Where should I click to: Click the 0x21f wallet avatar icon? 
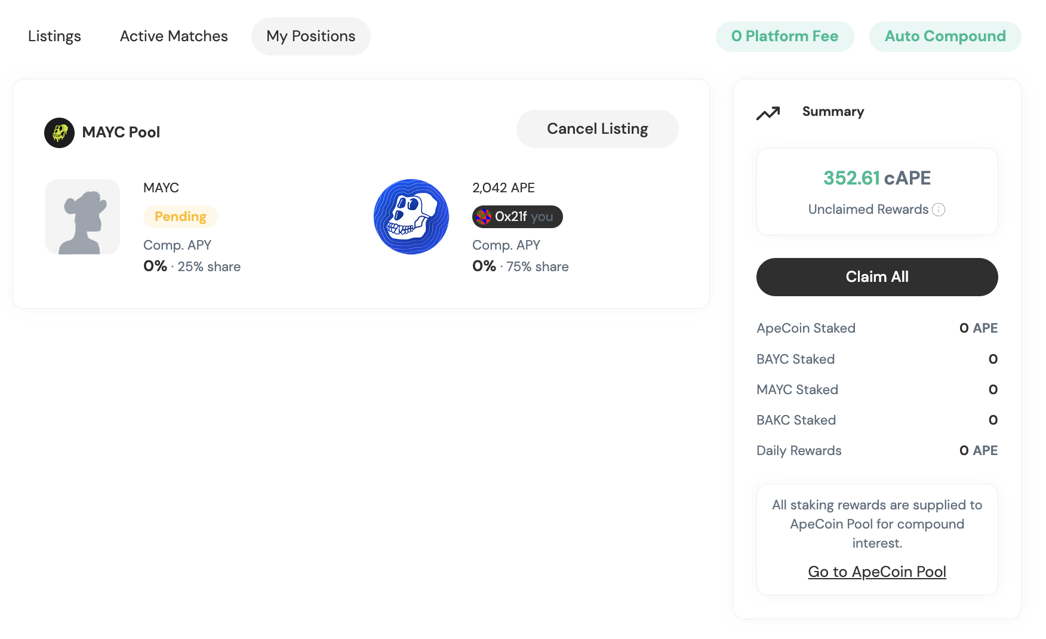click(484, 217)
